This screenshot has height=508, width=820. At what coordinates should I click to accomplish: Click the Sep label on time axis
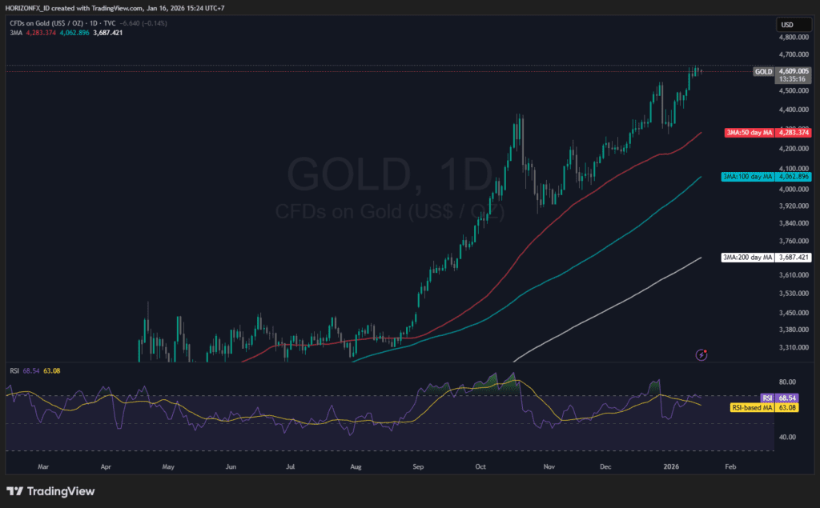point(416,465)
